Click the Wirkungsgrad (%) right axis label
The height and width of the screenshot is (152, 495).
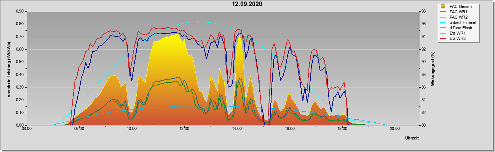coord(433,69)
